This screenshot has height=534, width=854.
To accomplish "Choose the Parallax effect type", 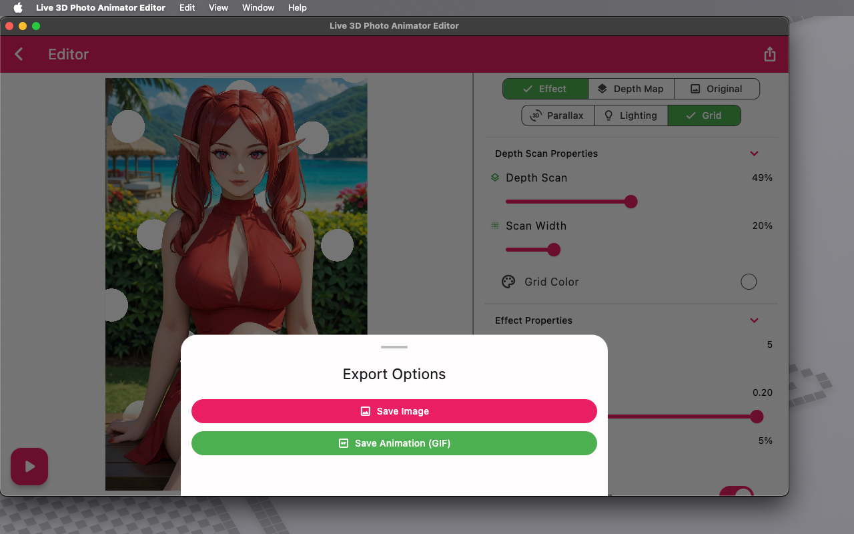I will click(x=558, y=115).
